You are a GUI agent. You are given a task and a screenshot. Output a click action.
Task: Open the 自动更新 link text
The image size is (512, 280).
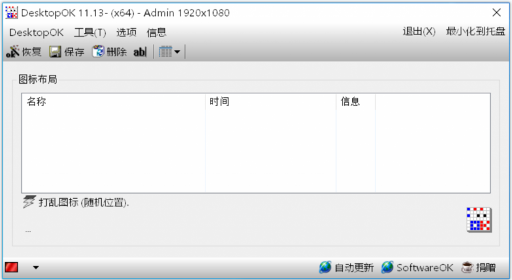pyautogui.click(x=355, y=268)
